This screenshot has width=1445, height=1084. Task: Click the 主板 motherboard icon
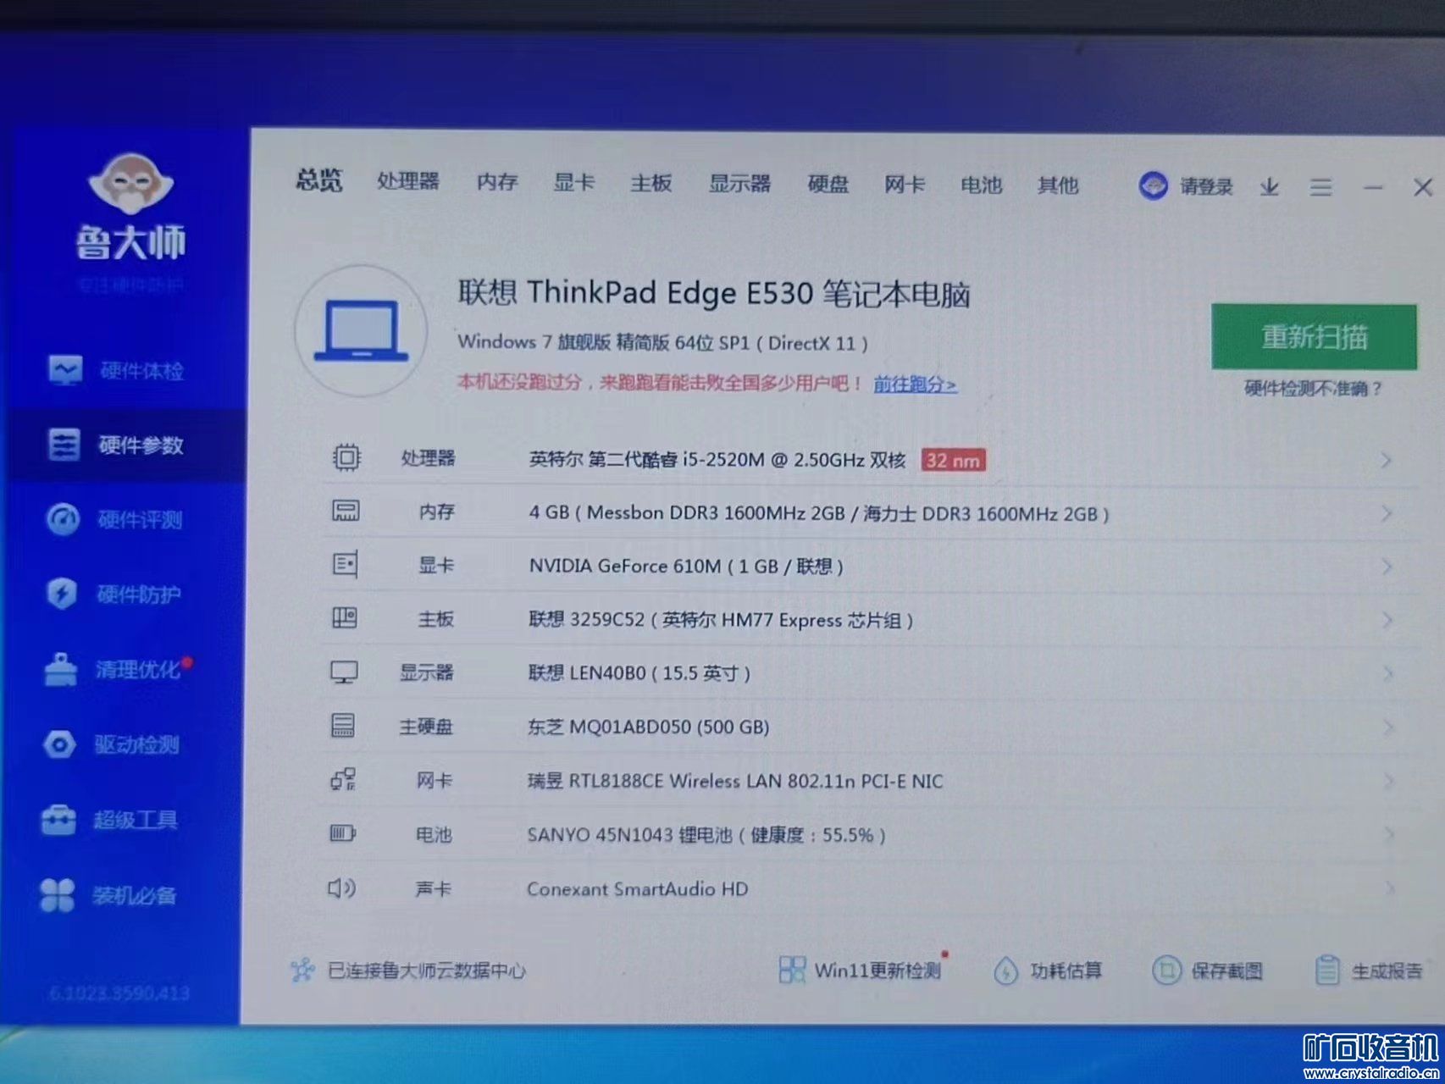point(344,618)
